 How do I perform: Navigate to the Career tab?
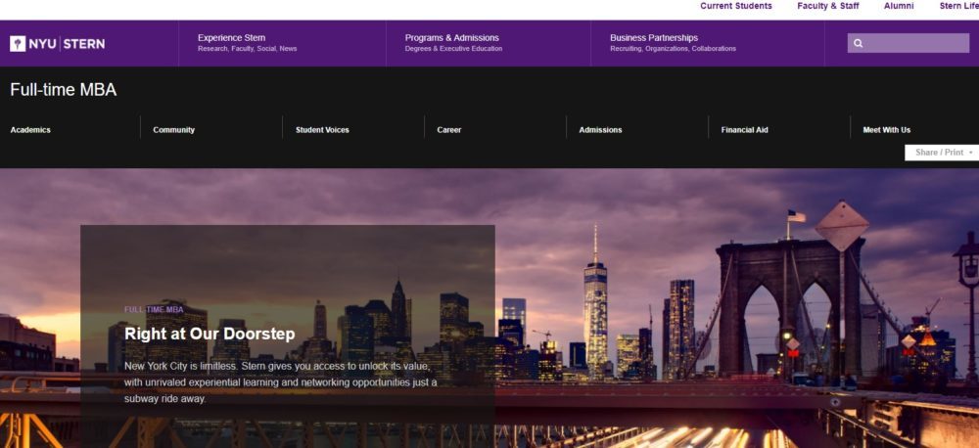449,130
